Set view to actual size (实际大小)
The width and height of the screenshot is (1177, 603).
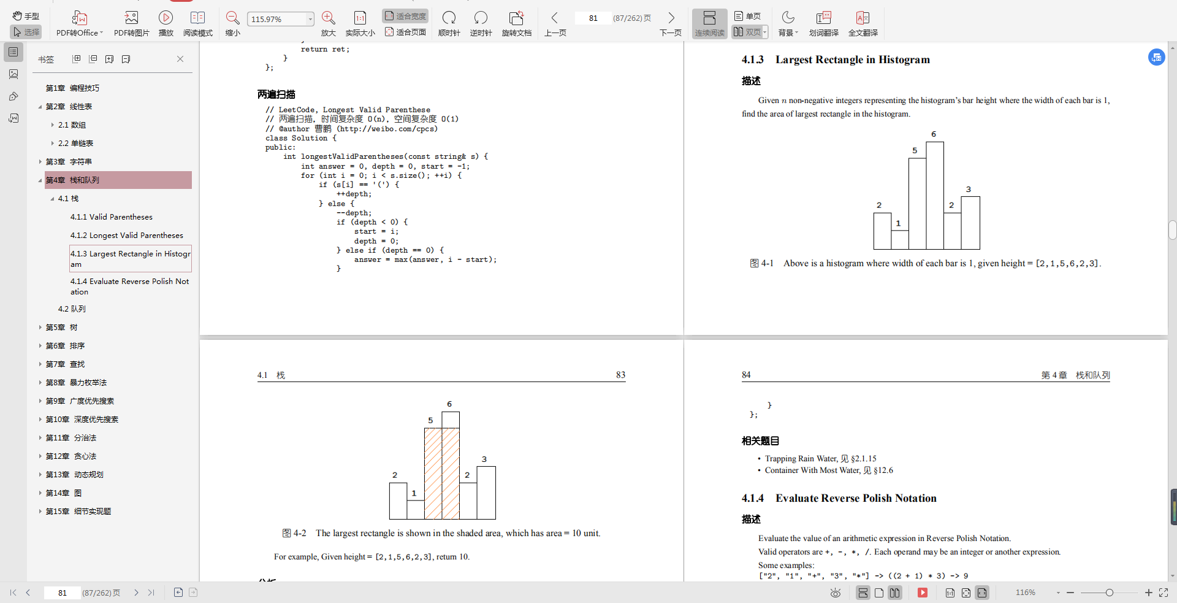click(360, 24)
